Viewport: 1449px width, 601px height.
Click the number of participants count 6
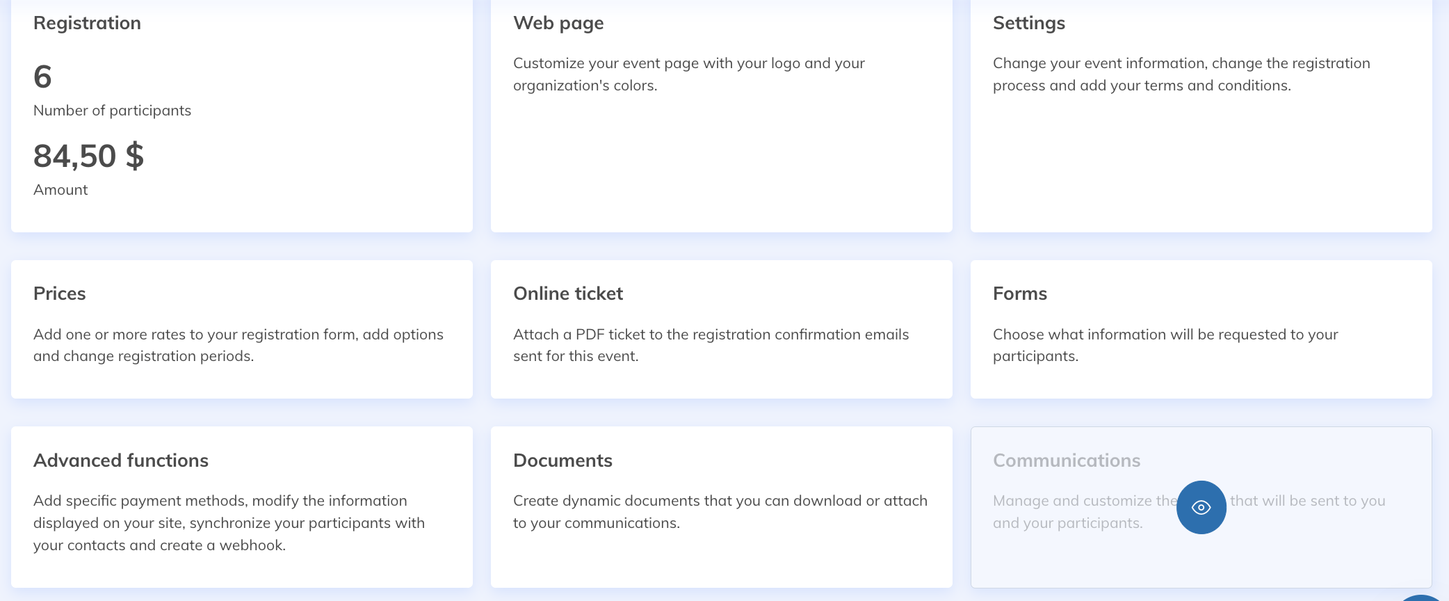(x=42, y=77)
